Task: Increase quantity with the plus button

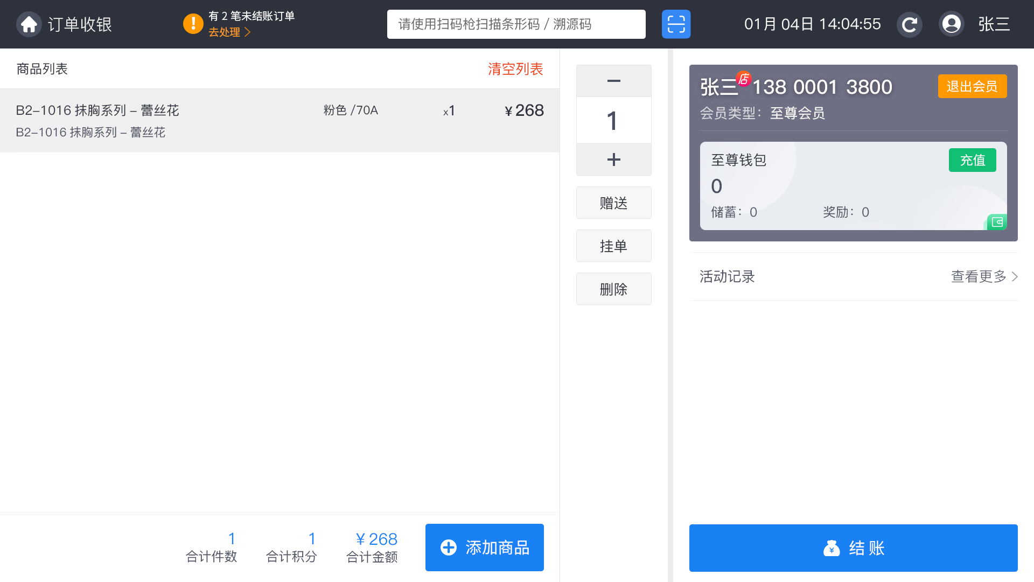Action: point(613,160)
